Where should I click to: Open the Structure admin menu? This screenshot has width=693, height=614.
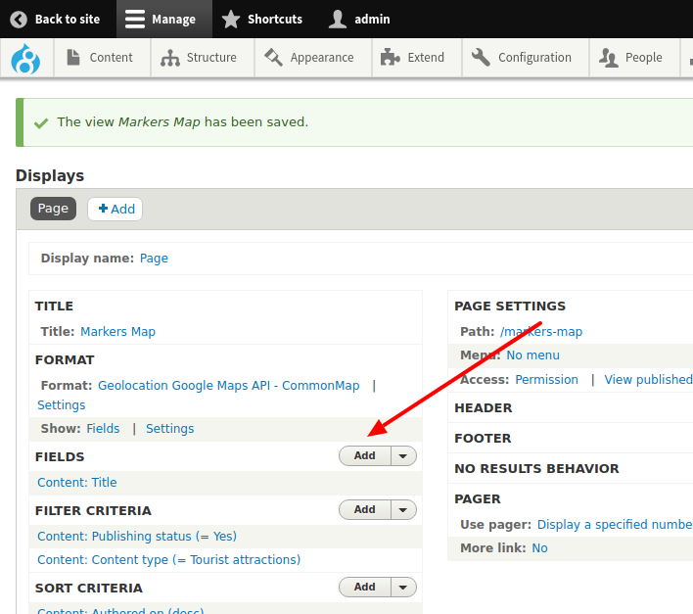pyautogui.click(x=201, y=58)
